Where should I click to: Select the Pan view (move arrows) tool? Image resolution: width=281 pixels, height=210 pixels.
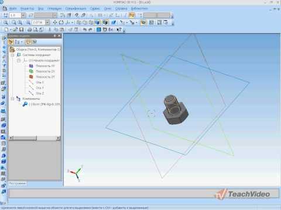(x=55, y=22)
